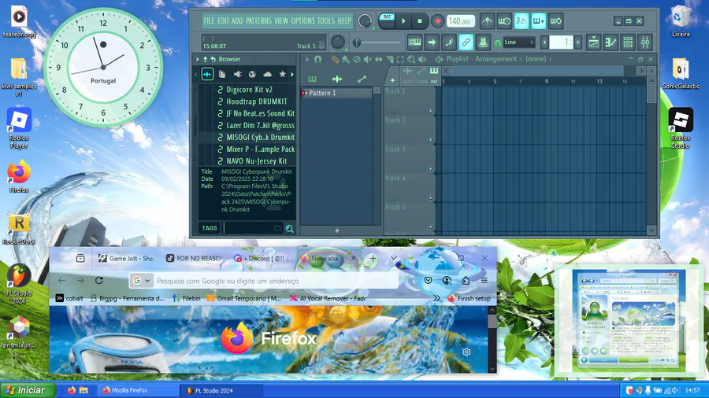Toggle the metronome
Viewport: 709px width, 398px height.
coord(487,20)
